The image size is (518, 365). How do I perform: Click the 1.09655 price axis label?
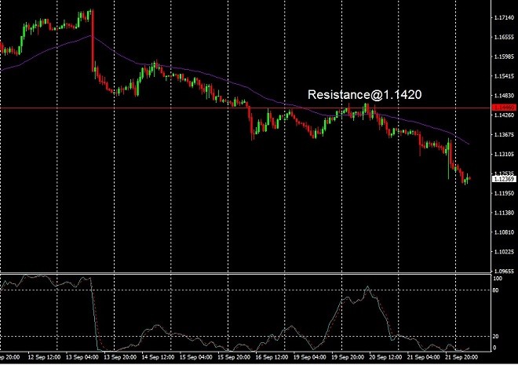tap(504, 271)
